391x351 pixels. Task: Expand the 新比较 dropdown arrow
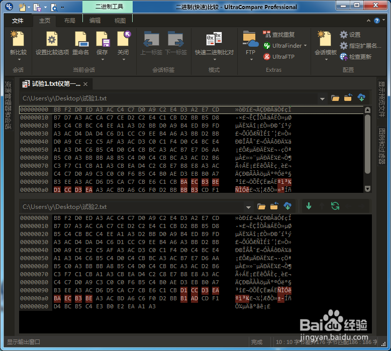(x=19, y=60)
